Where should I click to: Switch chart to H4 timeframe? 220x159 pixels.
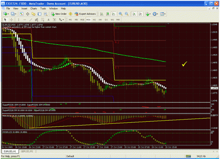(x=100, y=20)
